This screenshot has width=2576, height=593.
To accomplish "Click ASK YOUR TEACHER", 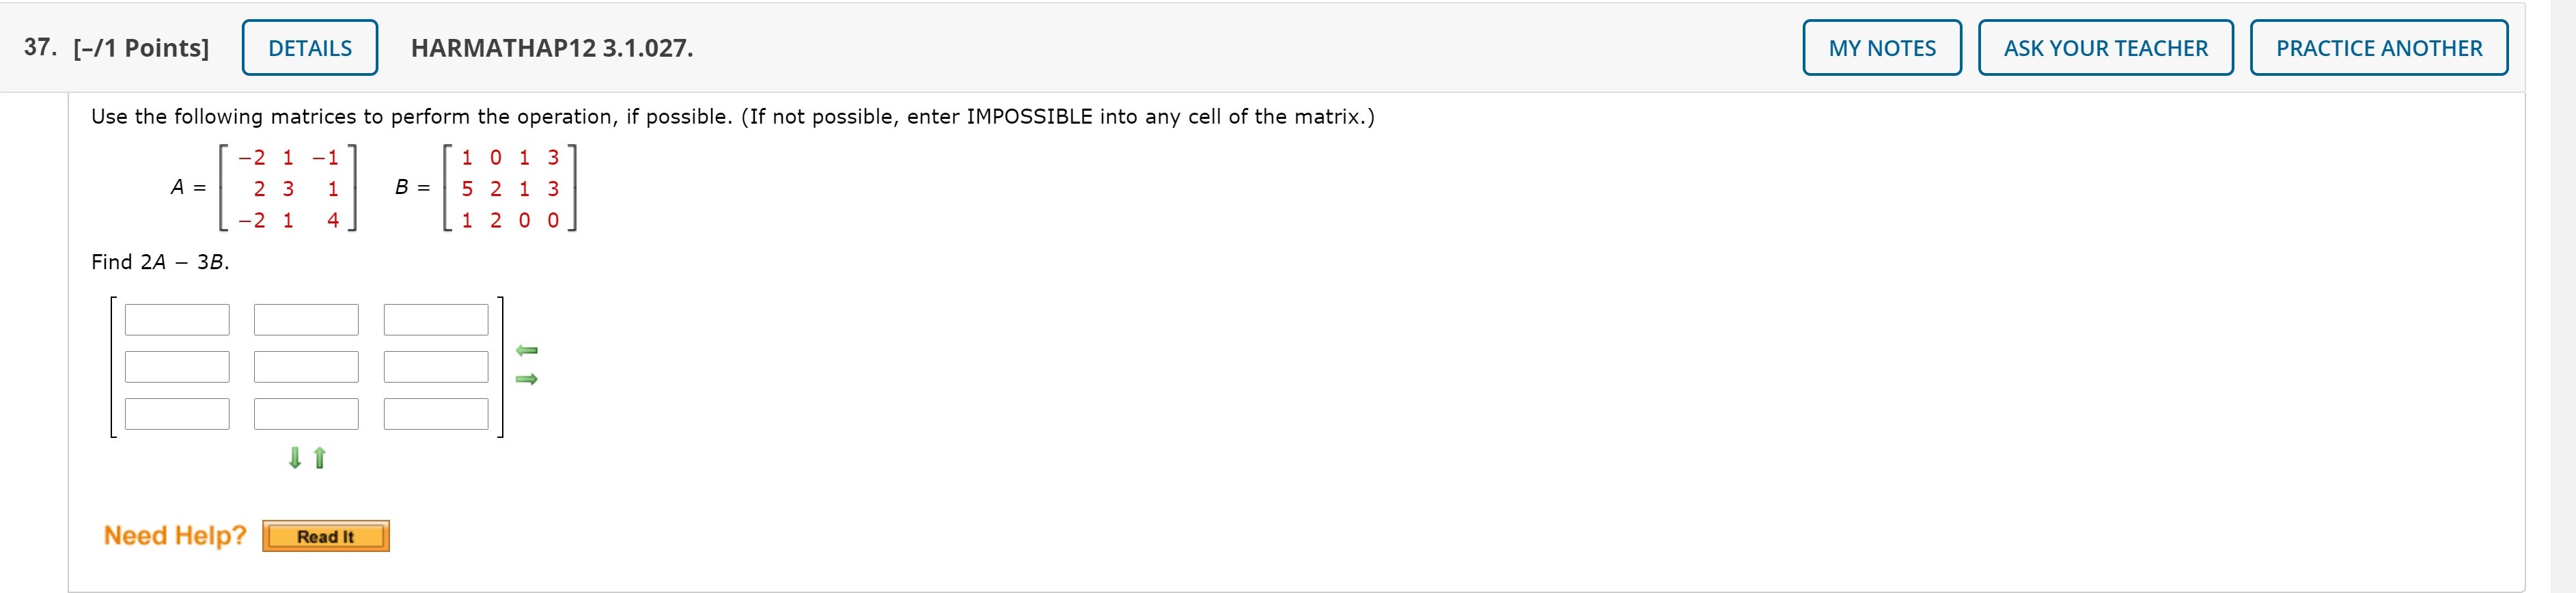I will tap(2105, 46).
